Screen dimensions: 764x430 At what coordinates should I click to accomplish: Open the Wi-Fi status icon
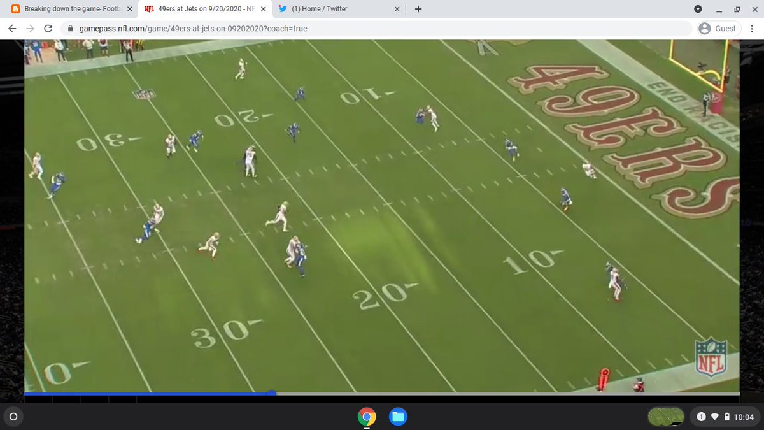click(x=714, y=417)
